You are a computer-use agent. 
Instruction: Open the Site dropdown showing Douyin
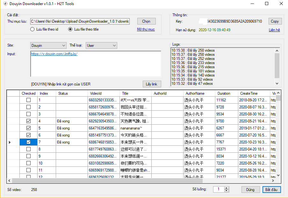[48, 45]
